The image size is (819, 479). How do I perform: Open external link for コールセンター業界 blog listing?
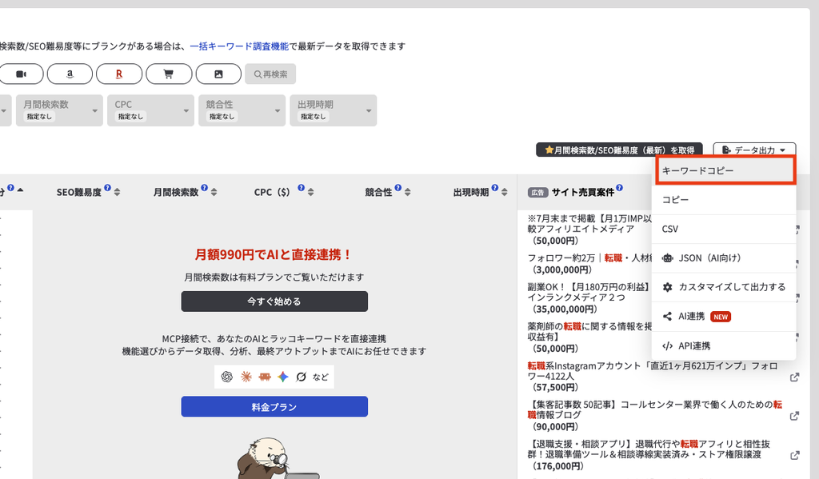pos(794,416)
